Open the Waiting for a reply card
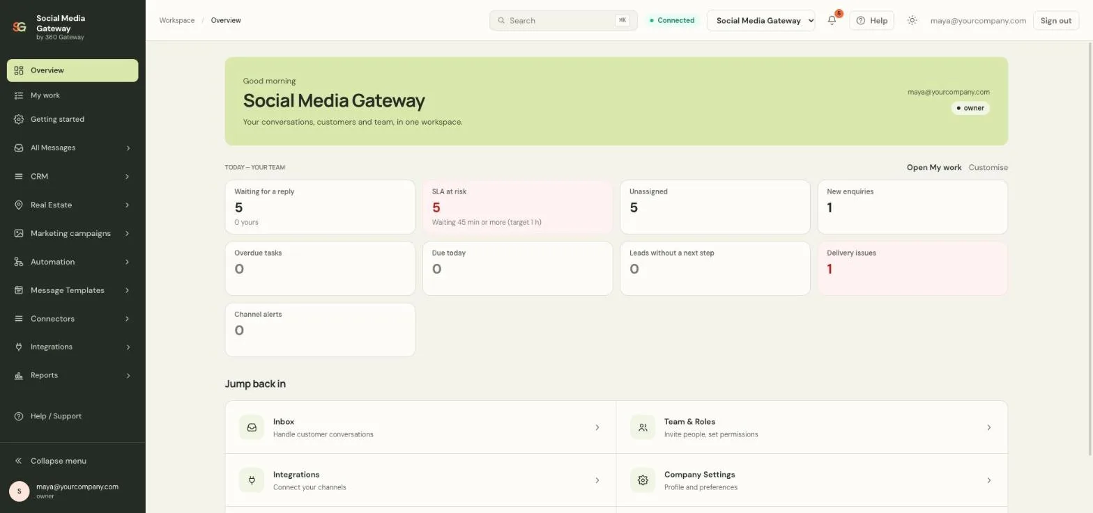The height and width of the screenshot is (513, 1093). [x=320, y=207]
